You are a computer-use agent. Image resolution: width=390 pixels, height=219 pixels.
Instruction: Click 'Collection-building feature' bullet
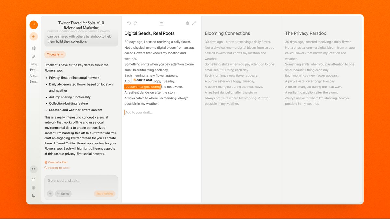pos(69,103)
